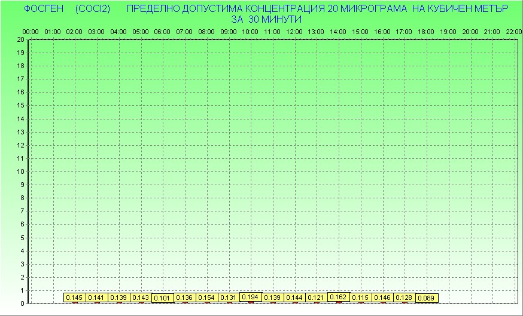Click the 0.089 data label

tap(426, 297)
